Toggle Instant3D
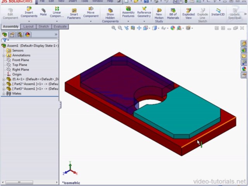This screenshot has width=248, height=186. (218, 12)
